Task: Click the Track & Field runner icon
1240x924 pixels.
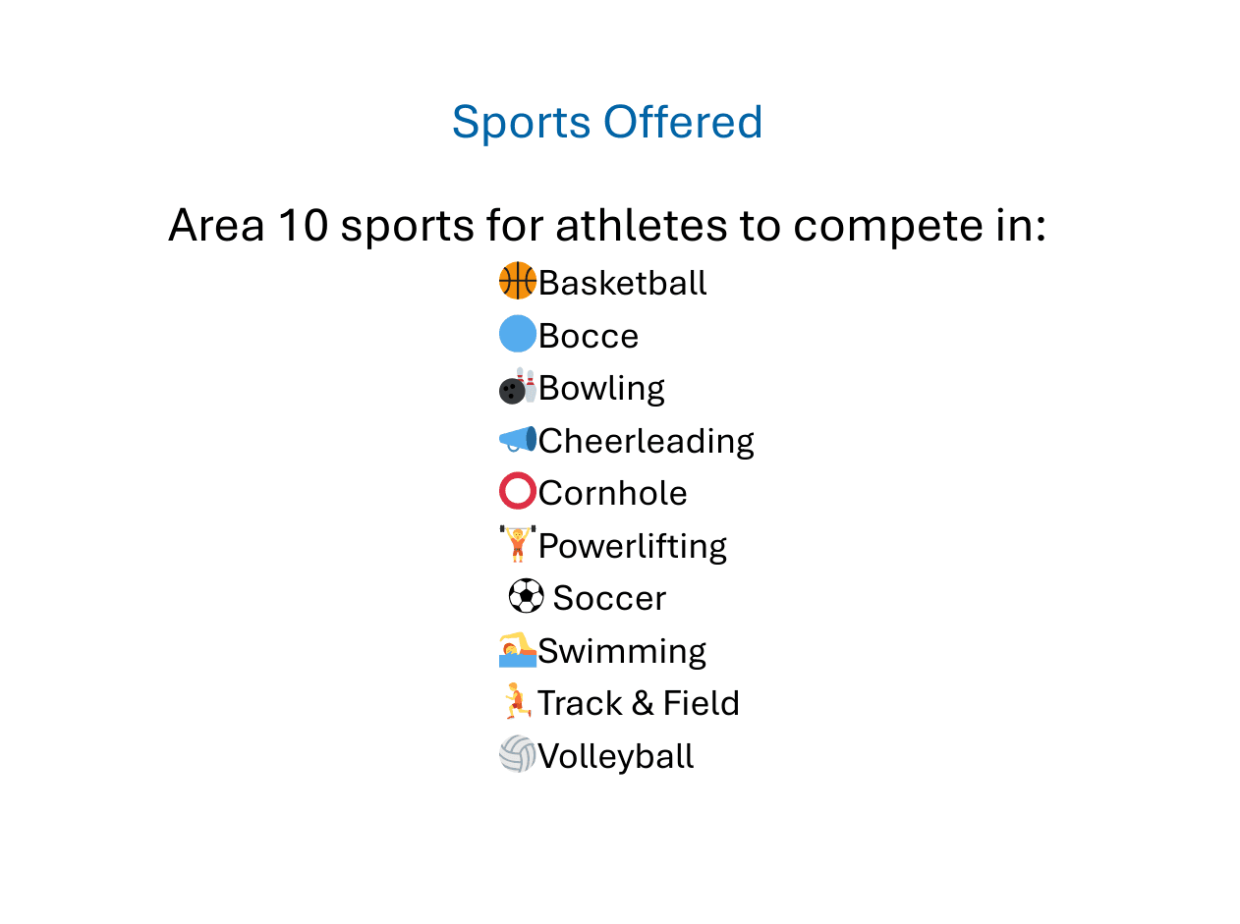Action: [516, 701]
